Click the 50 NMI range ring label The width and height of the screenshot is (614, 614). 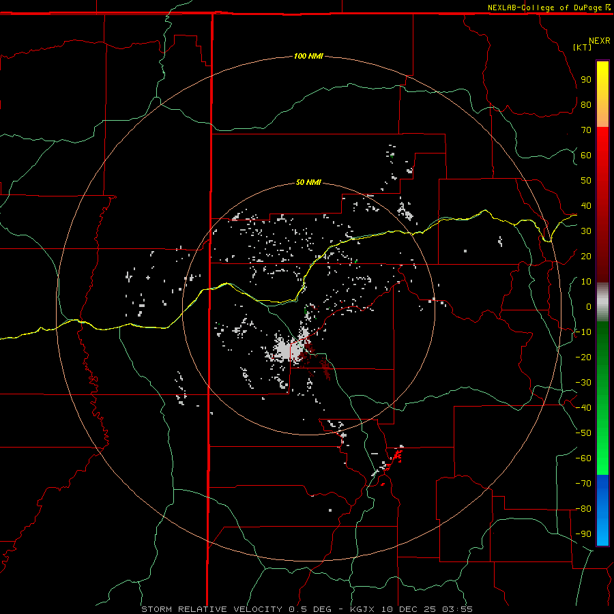[308, 182]
